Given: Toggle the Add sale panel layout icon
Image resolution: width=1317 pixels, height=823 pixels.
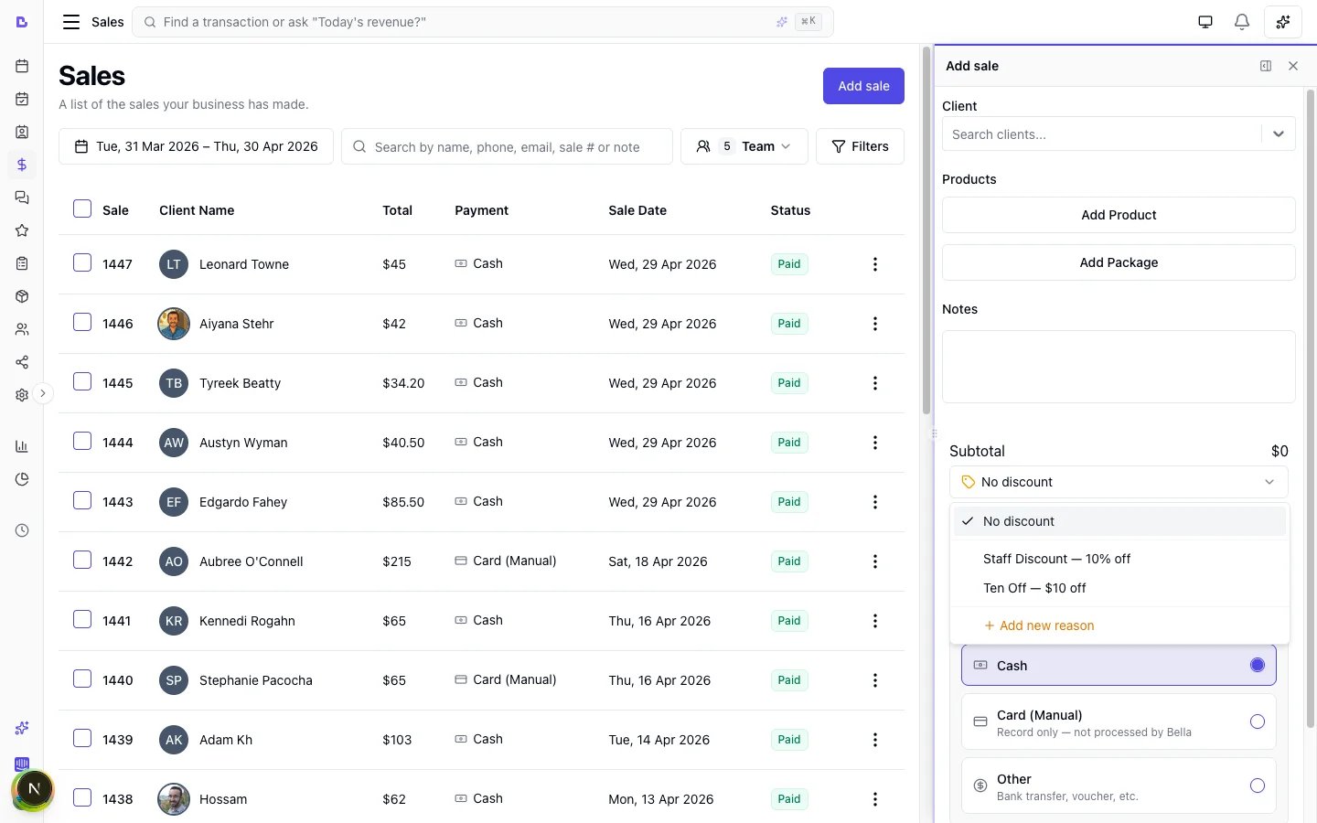Looking at the screenshot, I should tap(1266, 66).
